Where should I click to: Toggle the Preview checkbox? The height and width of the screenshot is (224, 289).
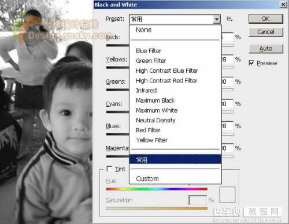tap(251, 63)
